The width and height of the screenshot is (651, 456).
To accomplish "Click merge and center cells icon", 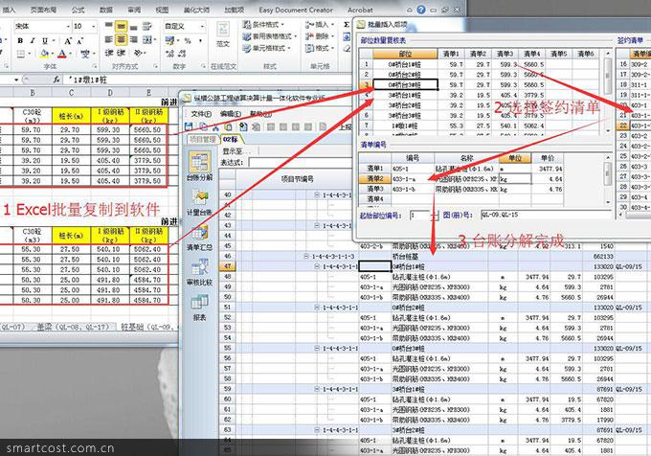I will pyautogui.click(x=147, y=39).
